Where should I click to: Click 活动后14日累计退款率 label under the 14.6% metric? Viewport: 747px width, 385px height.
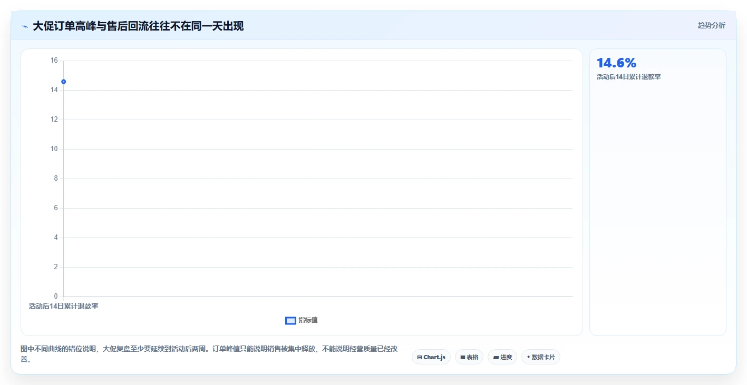(x=628, y=77)
